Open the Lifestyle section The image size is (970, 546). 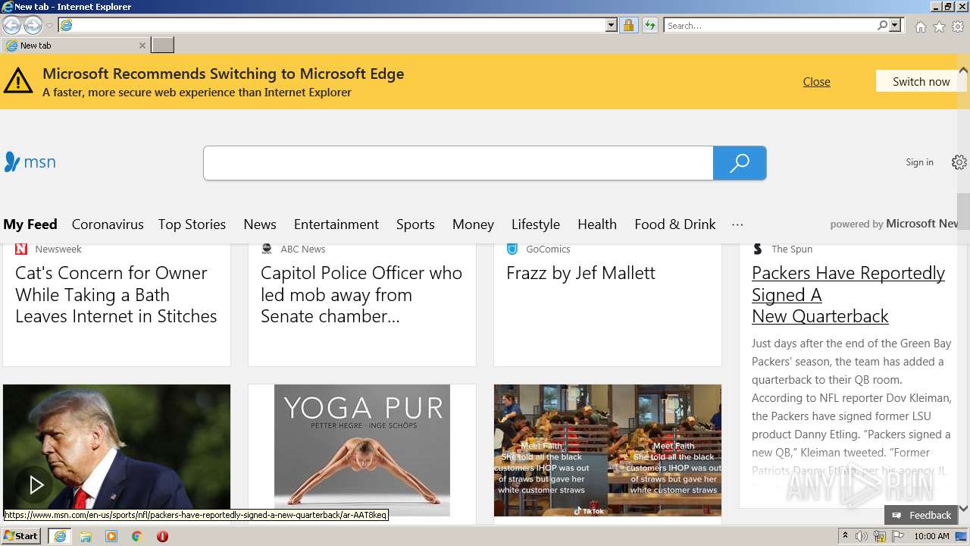536,224
